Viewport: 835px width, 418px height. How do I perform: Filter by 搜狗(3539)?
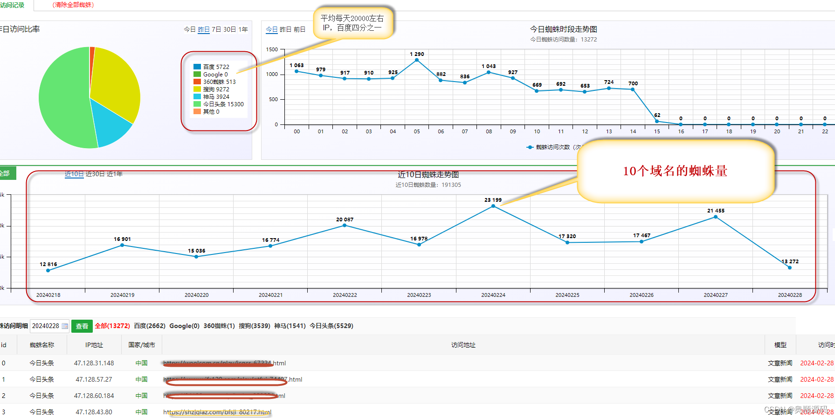255,326
